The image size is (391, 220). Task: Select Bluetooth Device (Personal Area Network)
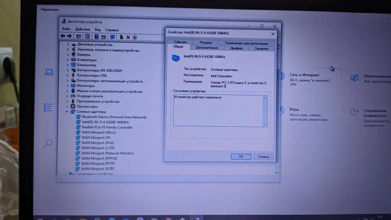coord(114,117)
